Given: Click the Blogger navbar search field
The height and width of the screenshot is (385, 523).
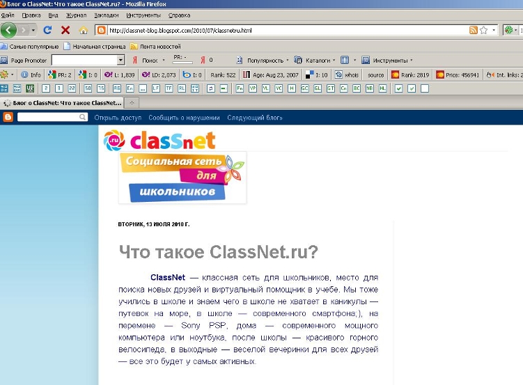Looking at the screenshot, I should (x=52, y=117).
